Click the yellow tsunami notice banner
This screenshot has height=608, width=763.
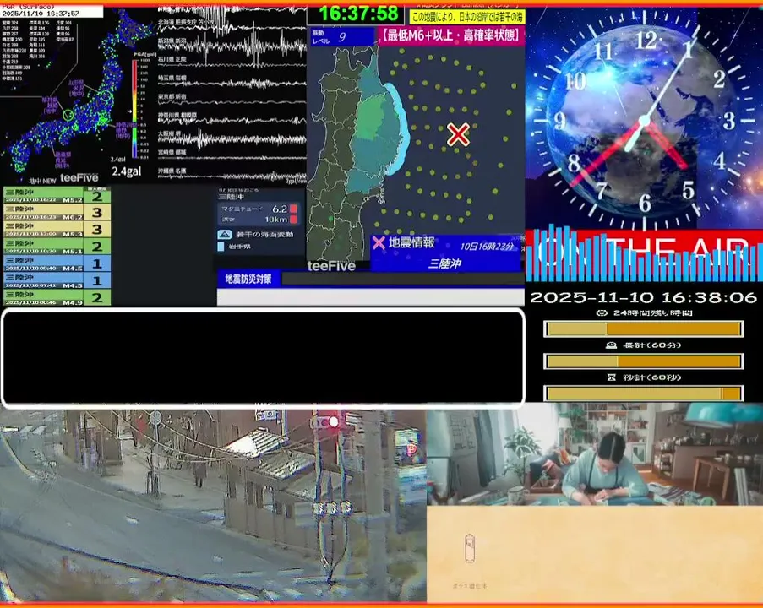pos(466,18)
